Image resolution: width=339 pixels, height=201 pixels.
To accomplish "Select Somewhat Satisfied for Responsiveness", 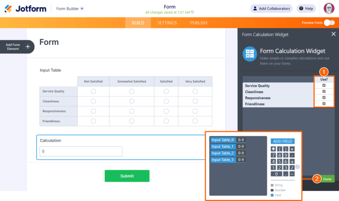I will coord(131,111).
